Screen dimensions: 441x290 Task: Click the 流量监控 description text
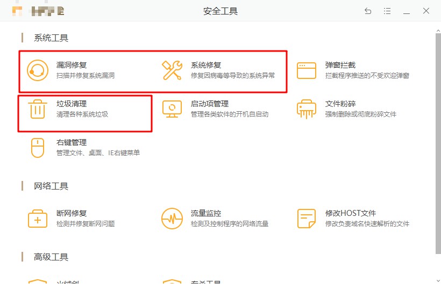tap(230, 224)
